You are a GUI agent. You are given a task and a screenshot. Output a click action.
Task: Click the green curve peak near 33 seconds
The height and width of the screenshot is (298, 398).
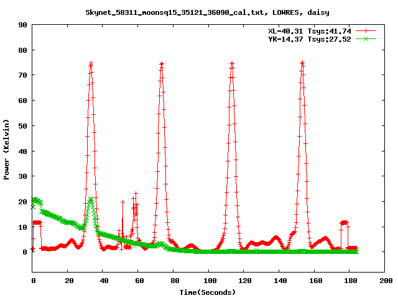[x=90, y=200]
